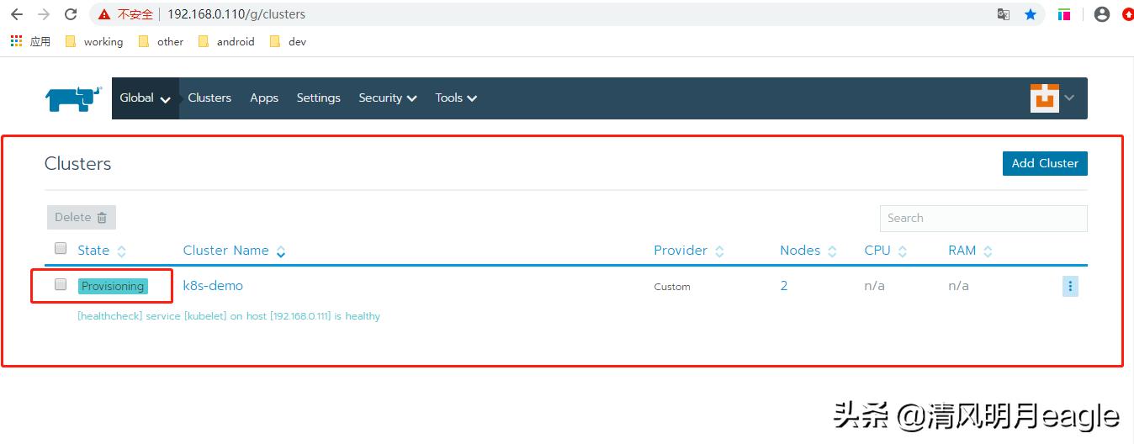Go to the Apps nav tab
This screenshot has width=1134, height=444.
(264, 98)
